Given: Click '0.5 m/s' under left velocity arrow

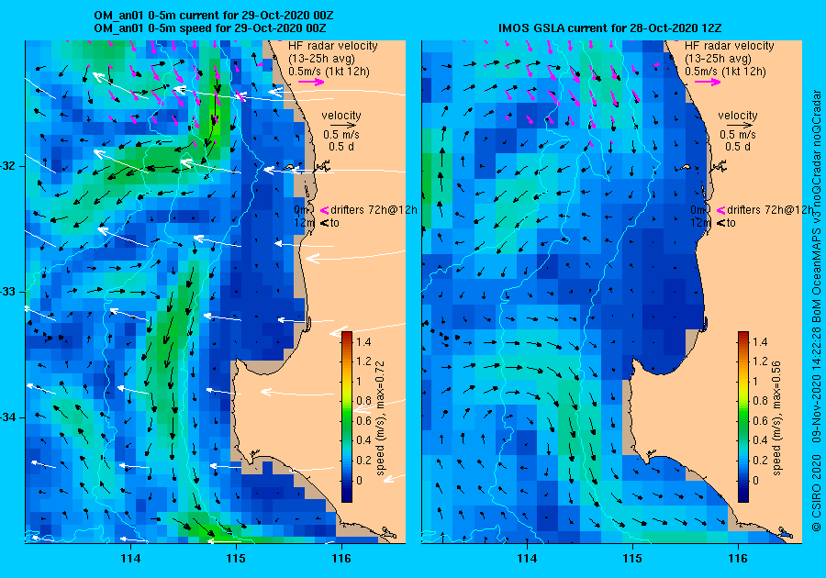Looking at the screenshot, I should point(341,135).
